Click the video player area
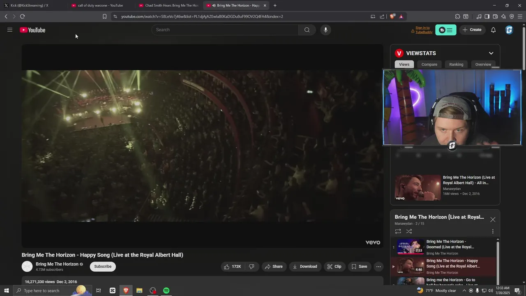Screen dimensions: 526x296 (202, 146)
